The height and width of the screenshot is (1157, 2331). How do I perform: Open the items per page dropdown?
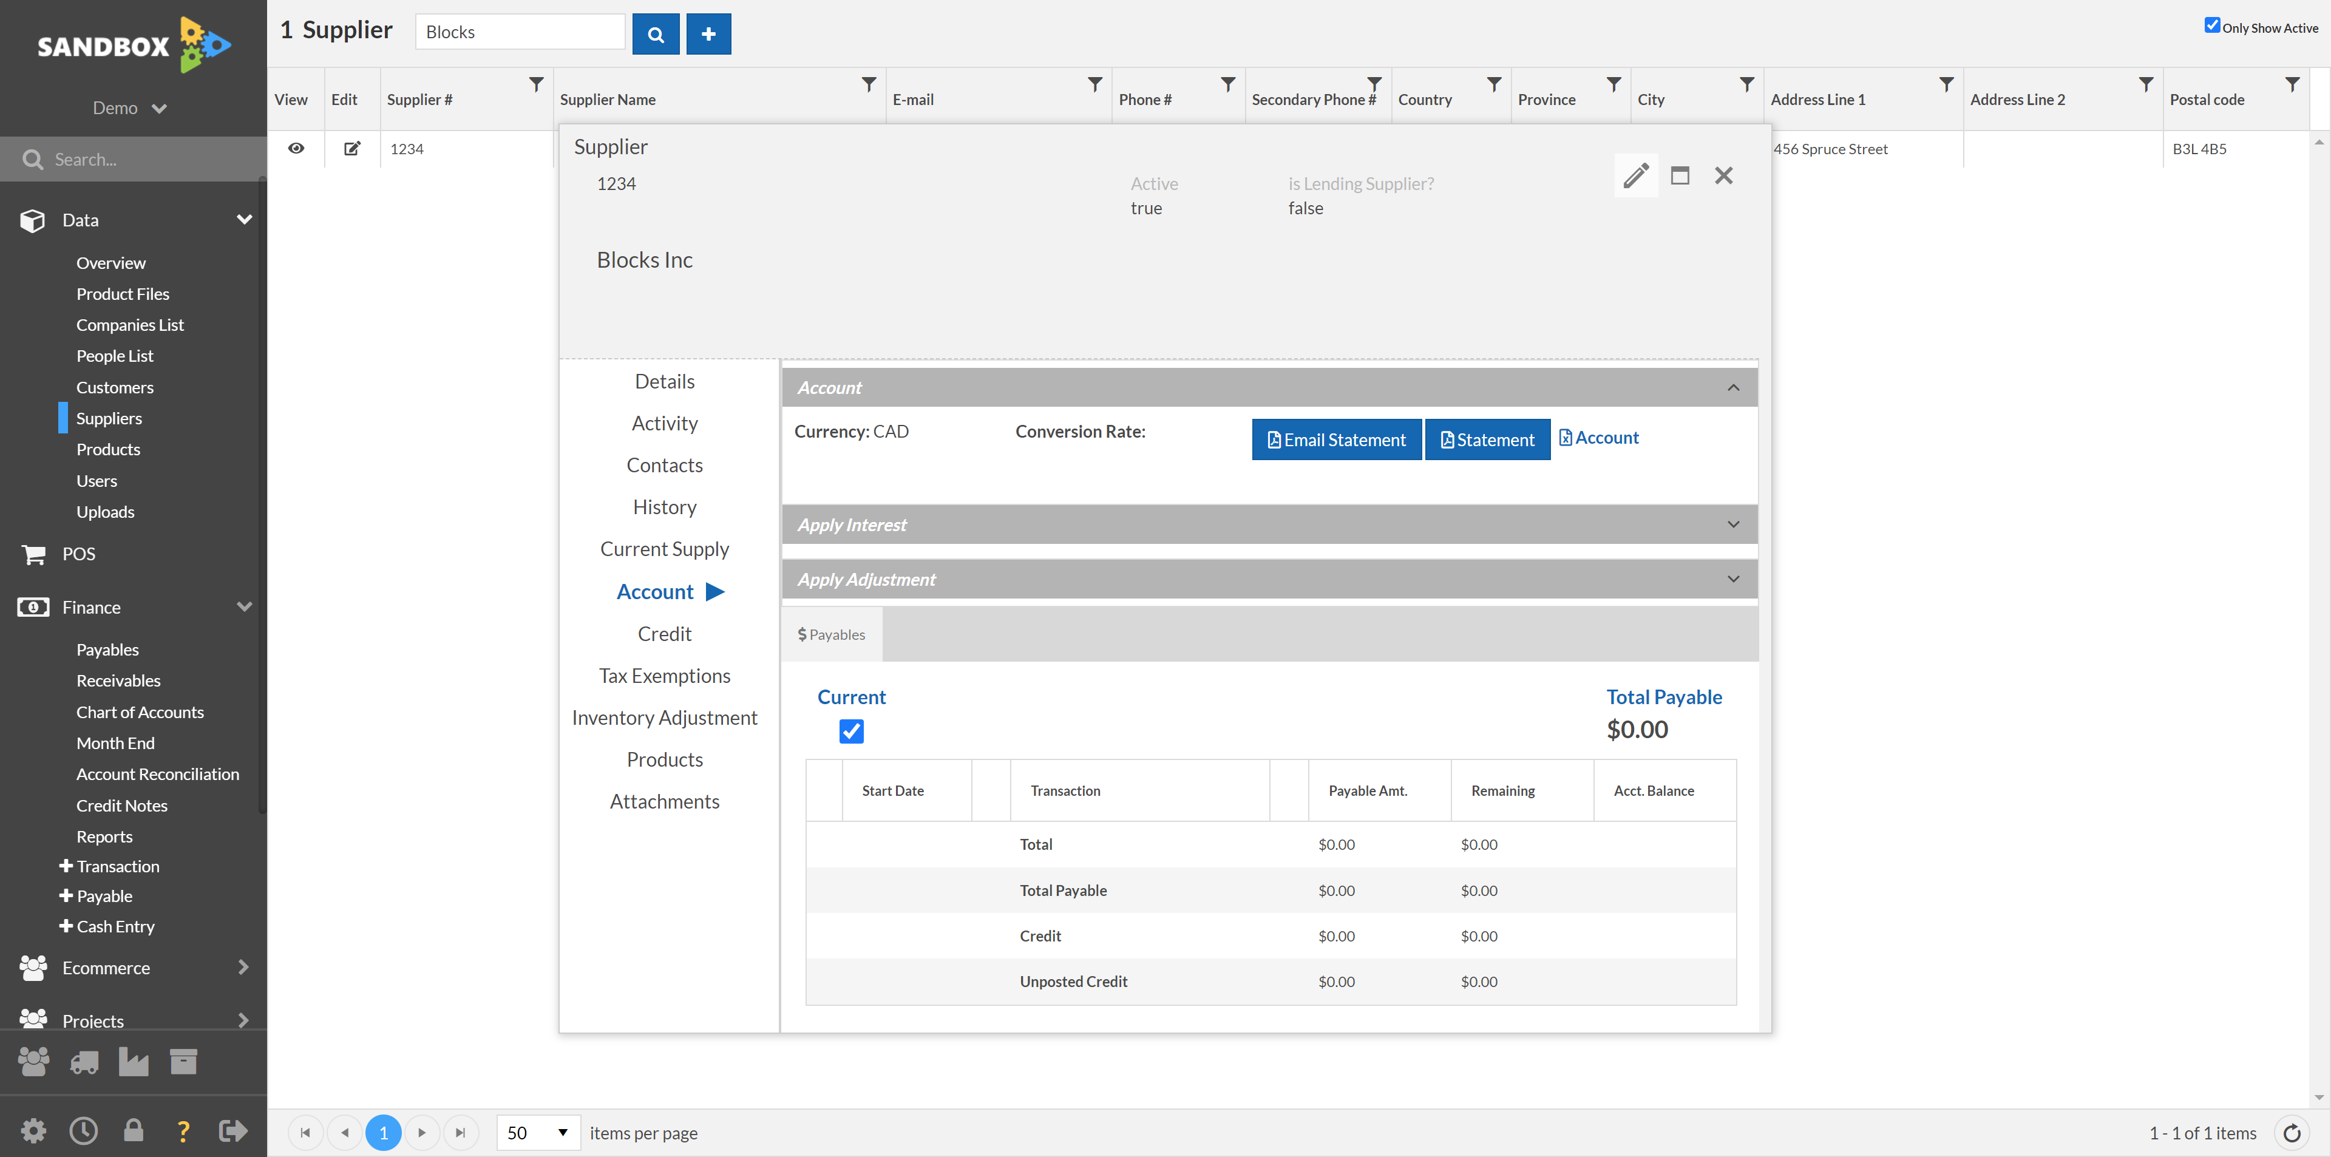click(x=538, y=1133)
